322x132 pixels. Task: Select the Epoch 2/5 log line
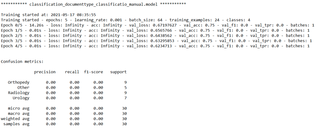(x=155, y=36)
